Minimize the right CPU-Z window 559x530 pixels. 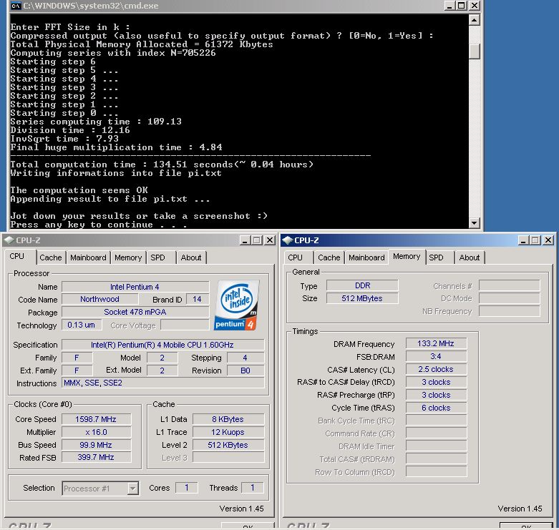click(523, 240)
